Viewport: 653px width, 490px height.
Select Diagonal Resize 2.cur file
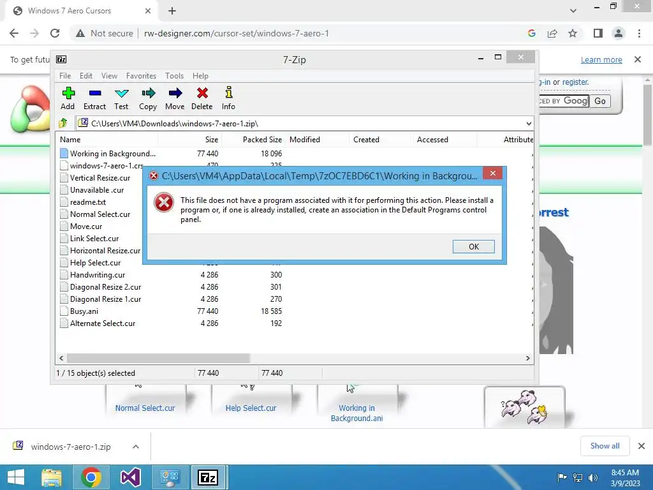click(x=105, y=287)
